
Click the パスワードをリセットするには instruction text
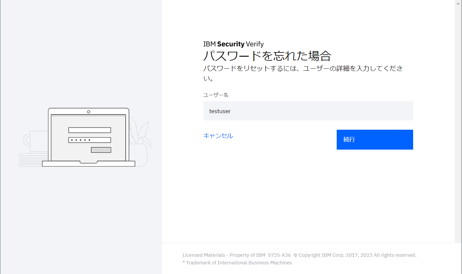(x=303, y=74)
